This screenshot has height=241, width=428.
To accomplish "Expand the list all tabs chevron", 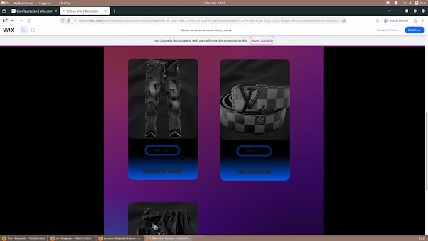I will click(x=389, y=11).
